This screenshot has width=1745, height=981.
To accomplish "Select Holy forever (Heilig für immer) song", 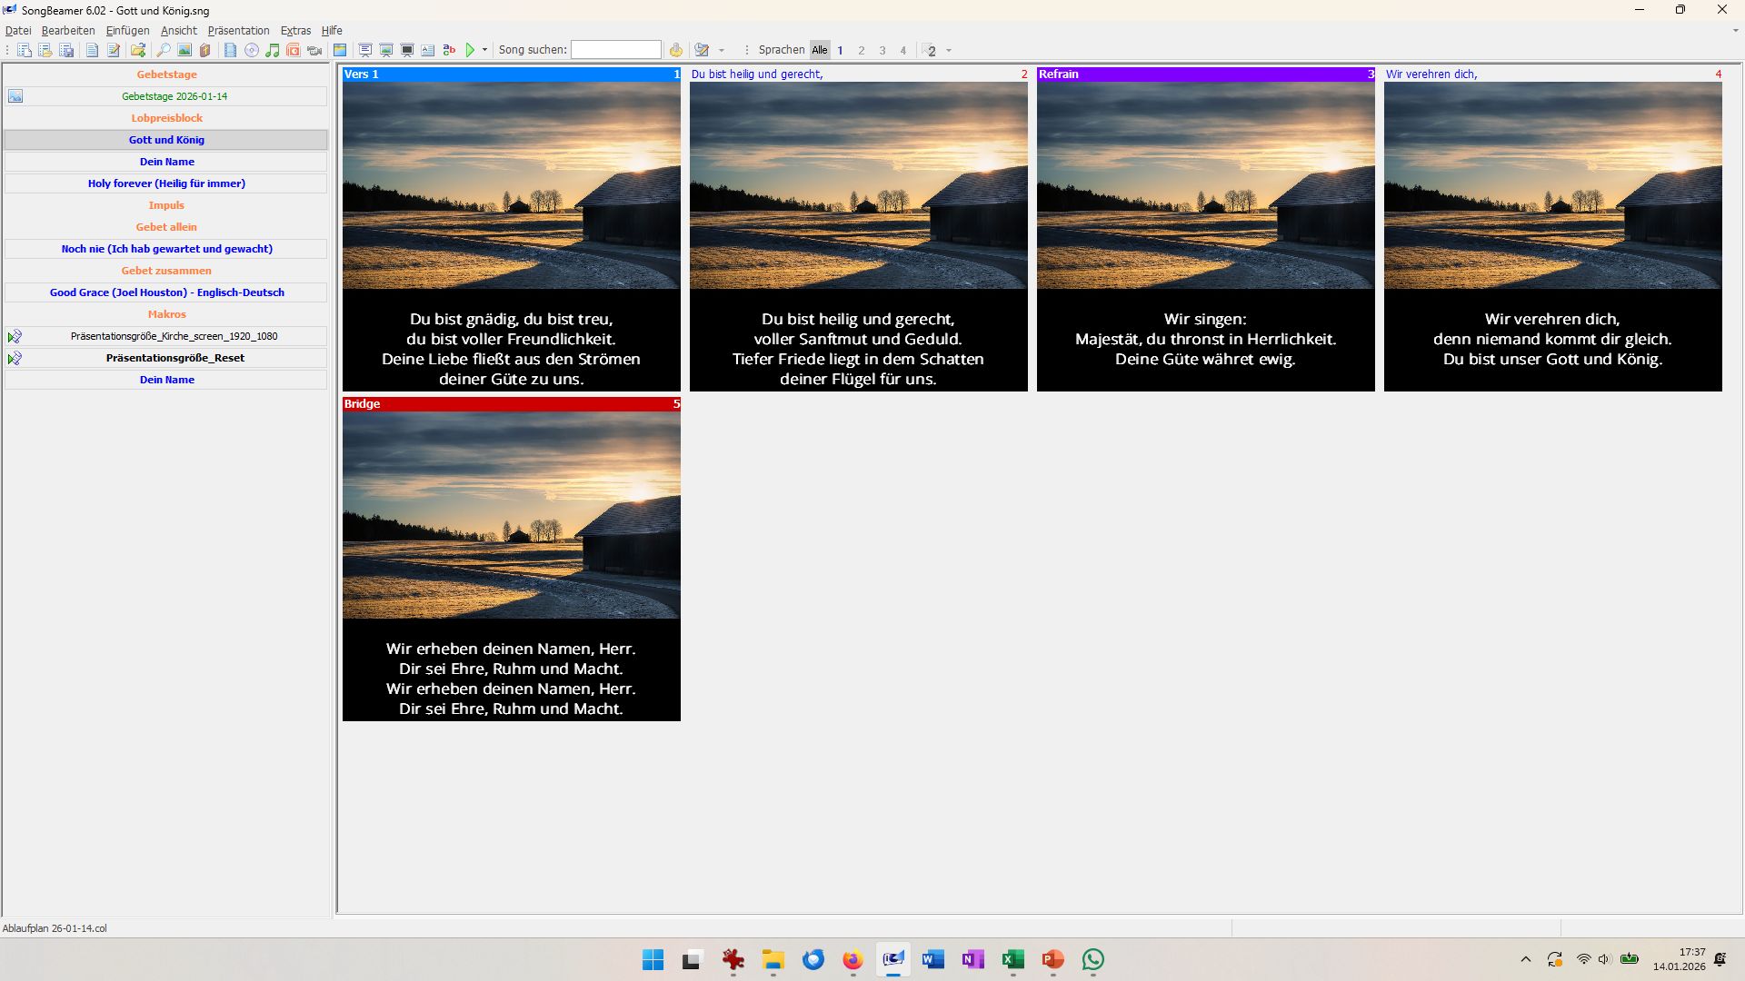I will (166, 183).
